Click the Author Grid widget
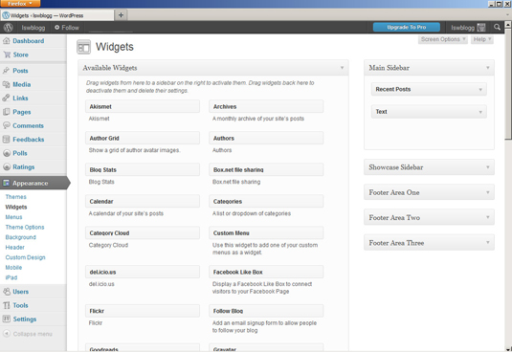 143,138
